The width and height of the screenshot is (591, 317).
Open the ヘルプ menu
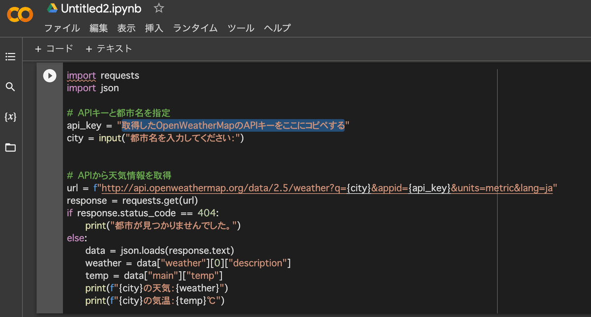tap(277, 28)
